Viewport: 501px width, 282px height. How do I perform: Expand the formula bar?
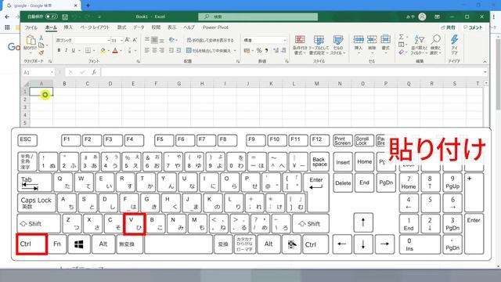485,72
